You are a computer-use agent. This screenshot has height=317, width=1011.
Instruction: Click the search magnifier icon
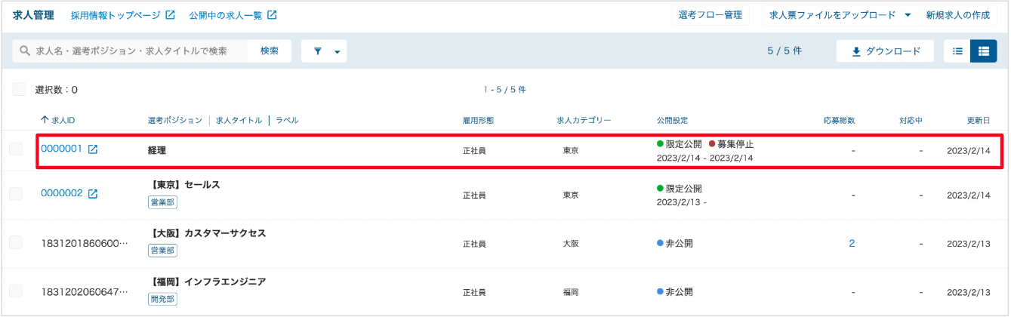pos(25,51)
